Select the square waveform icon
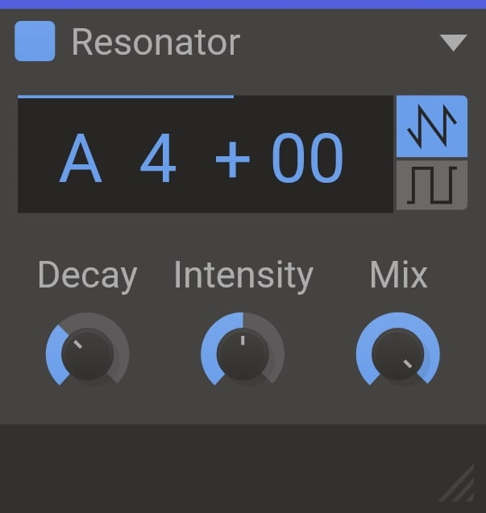Screen dimensions: 486x513 pyautogui.click(x=431, y=185)
